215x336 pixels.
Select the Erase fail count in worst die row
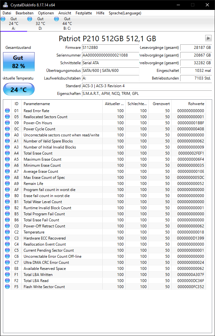point(105,196)
